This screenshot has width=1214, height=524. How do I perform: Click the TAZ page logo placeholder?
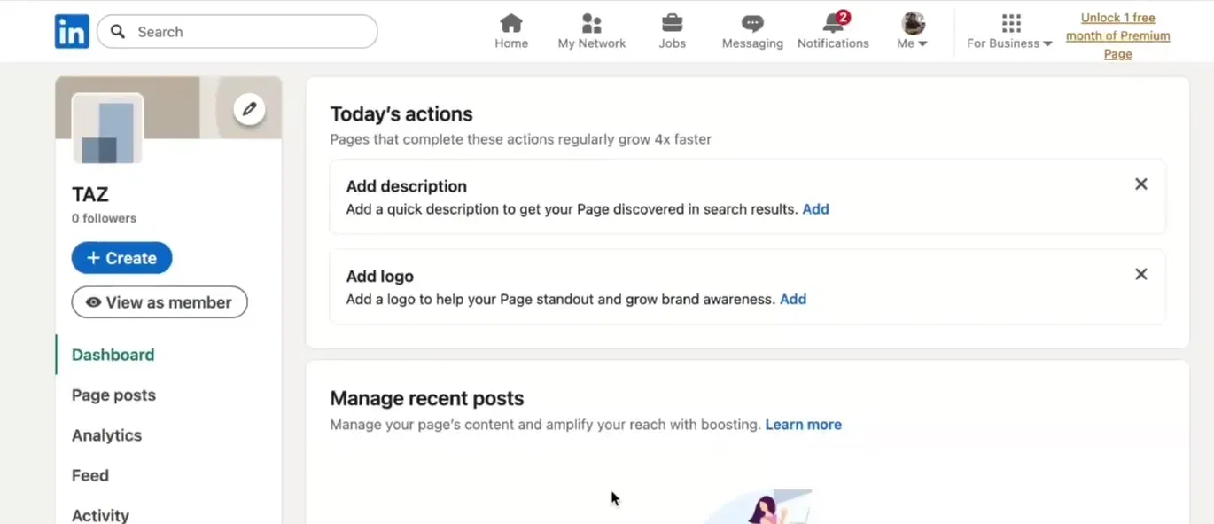click(x=107, y=129)
